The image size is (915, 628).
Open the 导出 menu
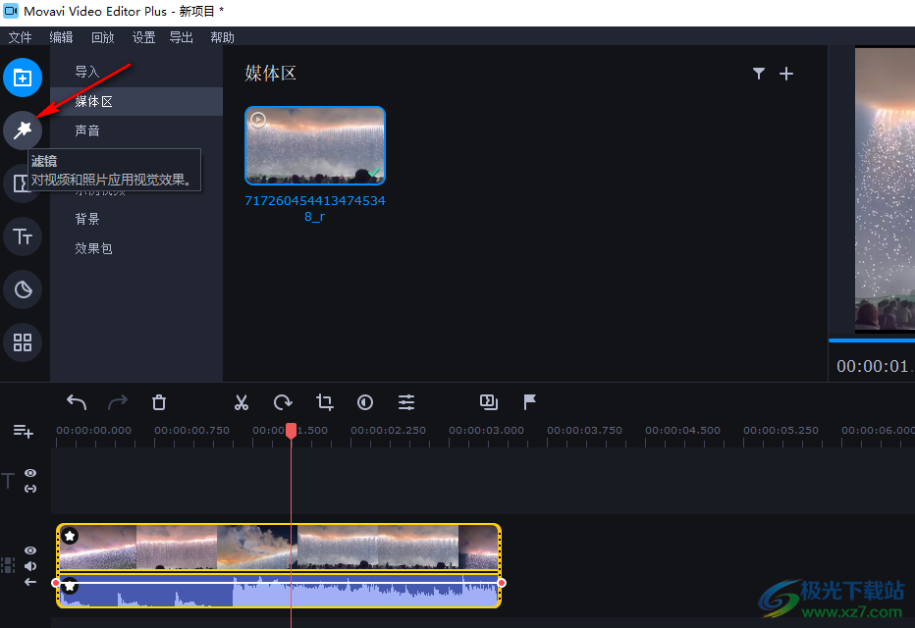pyautogui.click(x=181, y=37)
